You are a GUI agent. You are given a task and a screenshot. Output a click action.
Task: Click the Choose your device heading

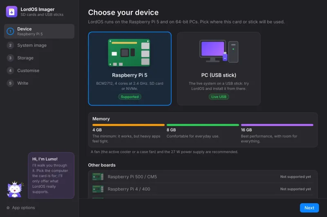point(123,13)
